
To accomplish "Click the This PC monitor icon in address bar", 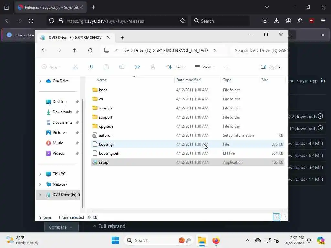I will click(107, 50).
